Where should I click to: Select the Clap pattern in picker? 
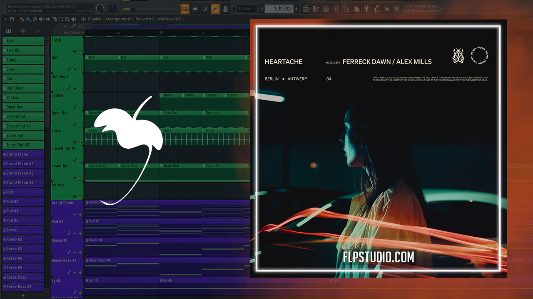pyautogui.click(x=23, y=69)
